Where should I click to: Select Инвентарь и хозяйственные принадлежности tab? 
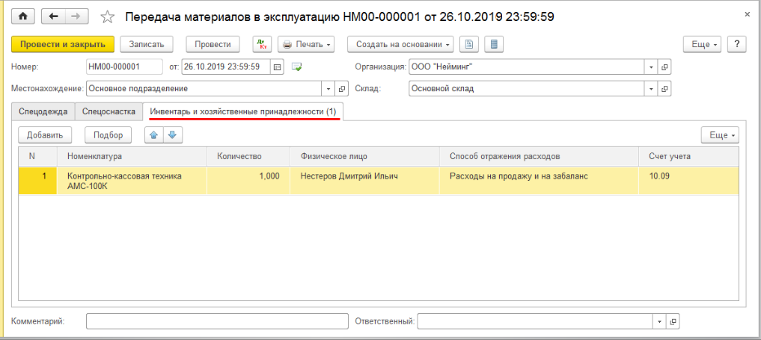tap(242, 111)
